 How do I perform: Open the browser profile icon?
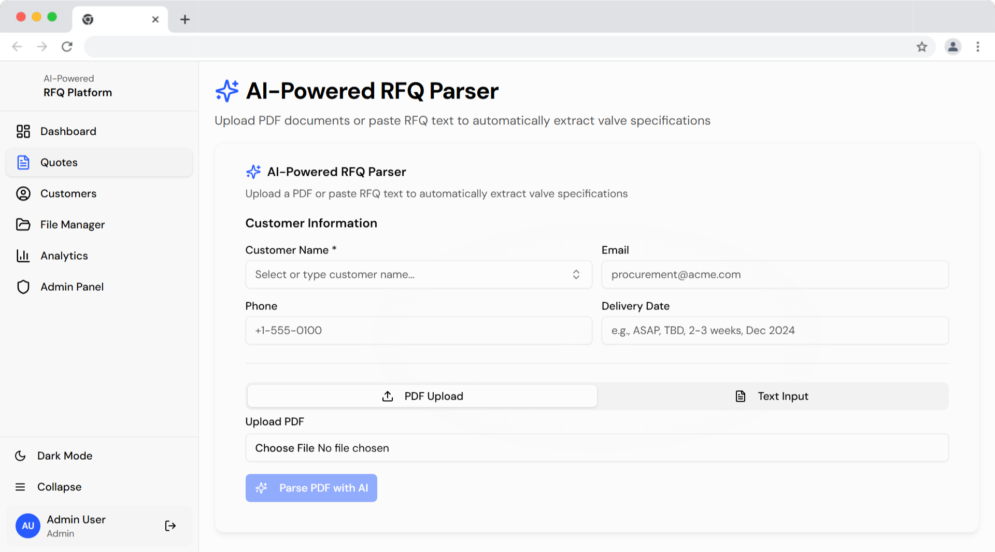pyautogui.click(x=953, y=47)
